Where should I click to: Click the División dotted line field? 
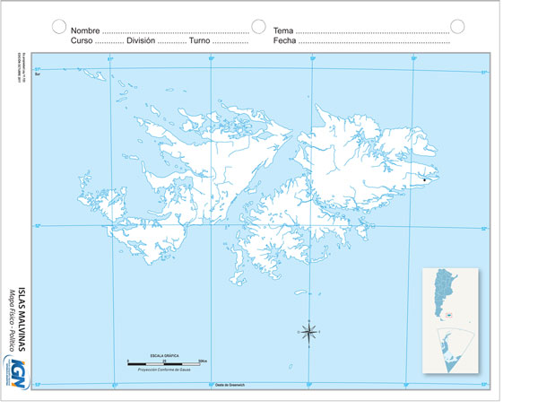[x=172, y=43]
